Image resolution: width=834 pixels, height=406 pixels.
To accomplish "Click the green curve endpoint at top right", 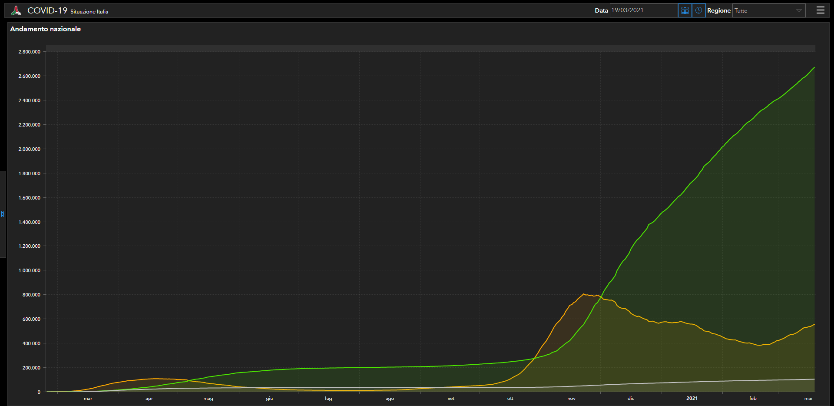I will tap(814, 67).
